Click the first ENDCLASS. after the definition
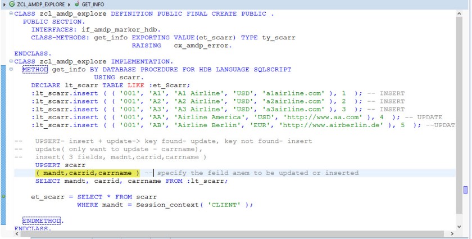 [x=33, y=53]
